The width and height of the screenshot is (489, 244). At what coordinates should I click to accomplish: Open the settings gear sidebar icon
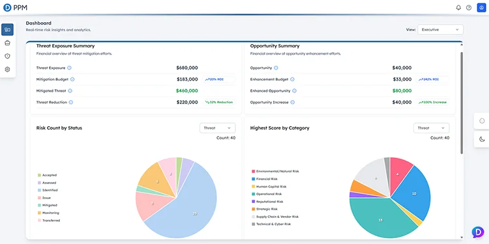(7, 70)
